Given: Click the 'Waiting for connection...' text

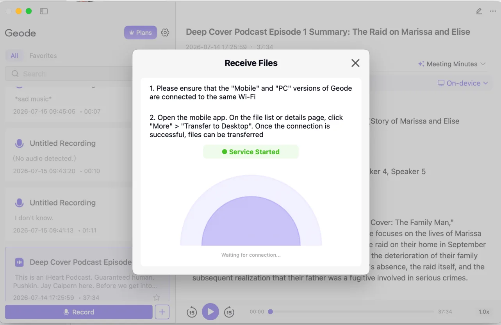Looking at the screenshot, I should pos(251,255).
